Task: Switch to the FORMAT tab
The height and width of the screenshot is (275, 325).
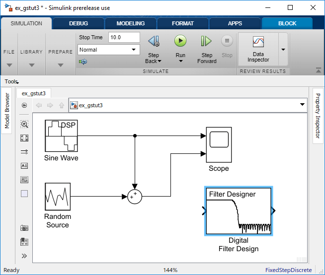Action: click(183, 23)
